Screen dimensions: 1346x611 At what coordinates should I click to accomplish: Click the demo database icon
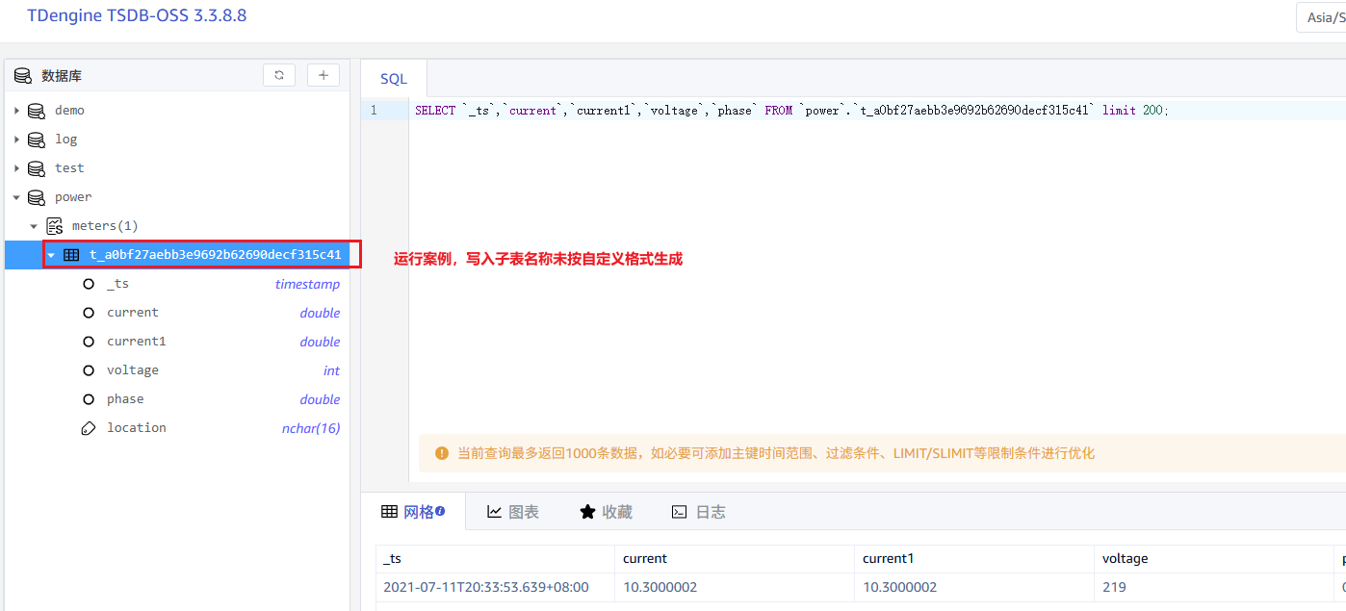point(37,111)
